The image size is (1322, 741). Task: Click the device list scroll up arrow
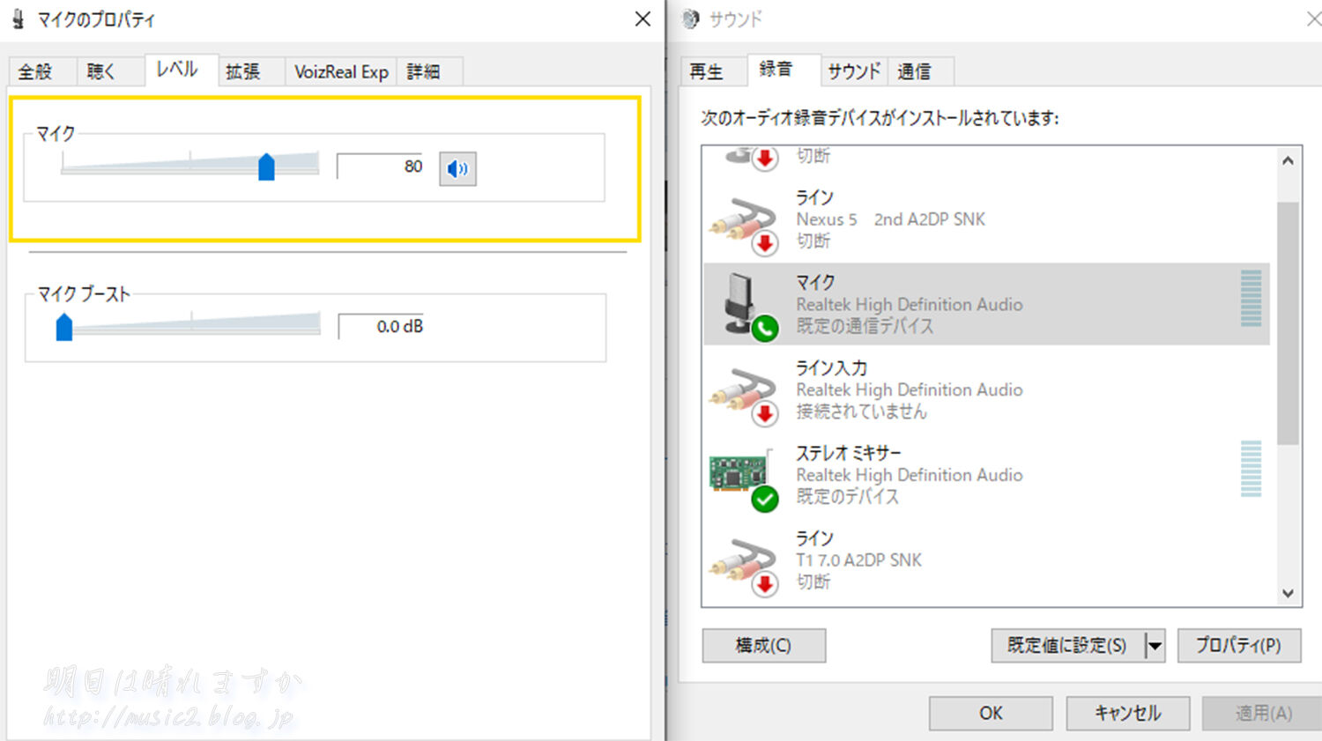tap(1288, 161)
